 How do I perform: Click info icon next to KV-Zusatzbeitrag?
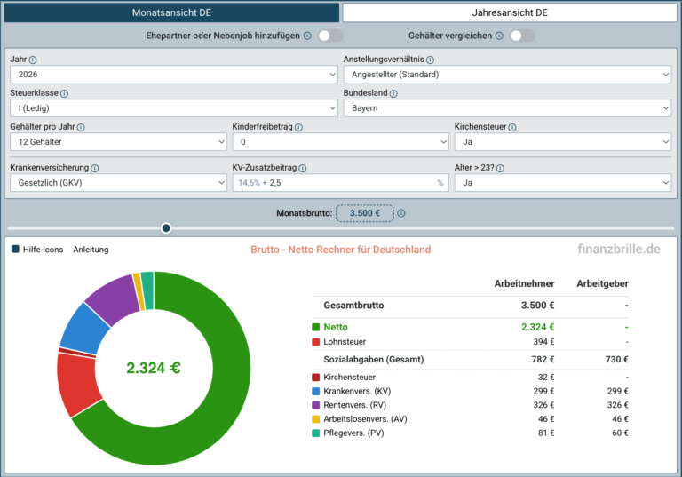302,168
